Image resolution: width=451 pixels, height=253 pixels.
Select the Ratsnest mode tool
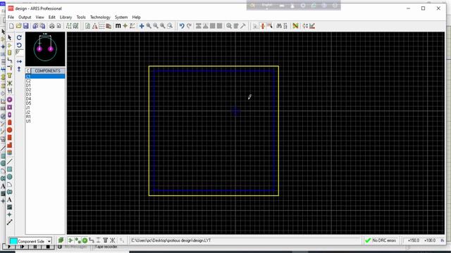pos(9,83)
